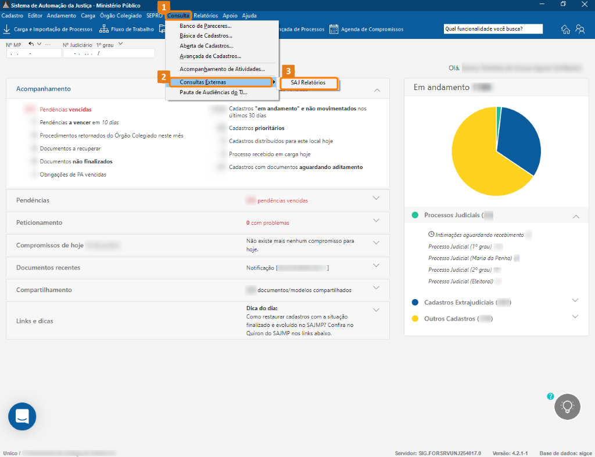Open Pendências vencidas link
Screen dimensions: 595x457
(x=66, y=110)
